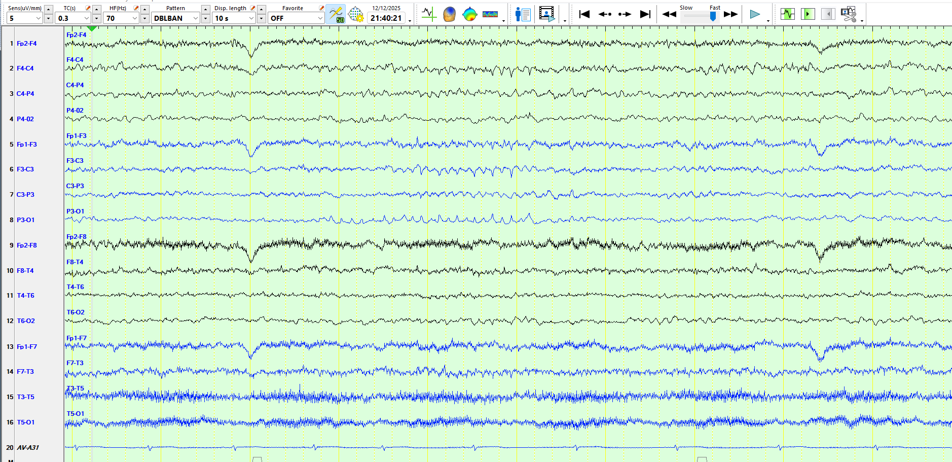
Task: Open the patient information icon
Action: pos(523,14)
